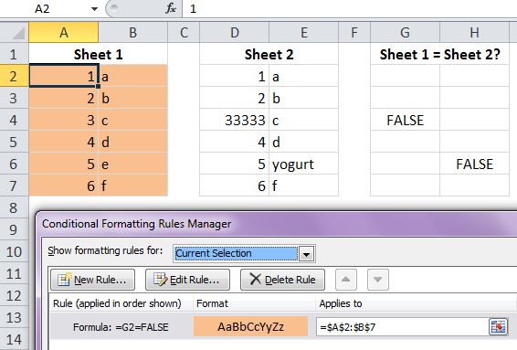This screenshot has height=350, width=517.
Task: Select cell H6 showing FALSE
Action: pyautogui.click(x=474, y=164)
